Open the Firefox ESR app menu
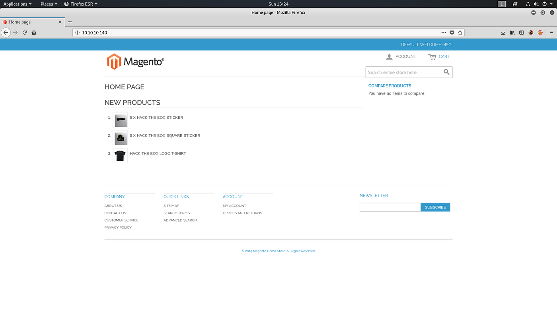 coord(81,4)
